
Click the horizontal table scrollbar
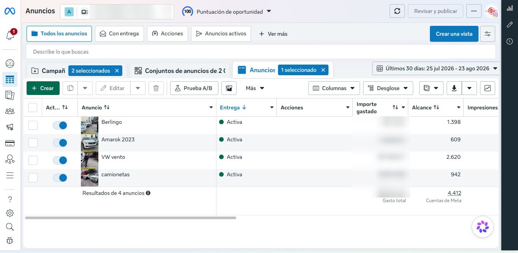131,218
